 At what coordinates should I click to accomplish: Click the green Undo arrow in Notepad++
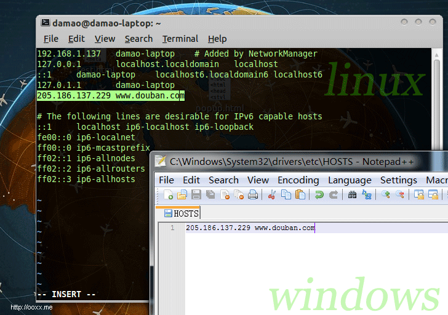pyautogui.click(x=319, y=194)
